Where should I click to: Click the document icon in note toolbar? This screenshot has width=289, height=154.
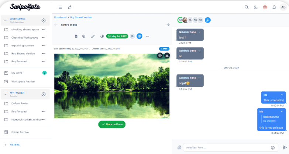(76, 36)
